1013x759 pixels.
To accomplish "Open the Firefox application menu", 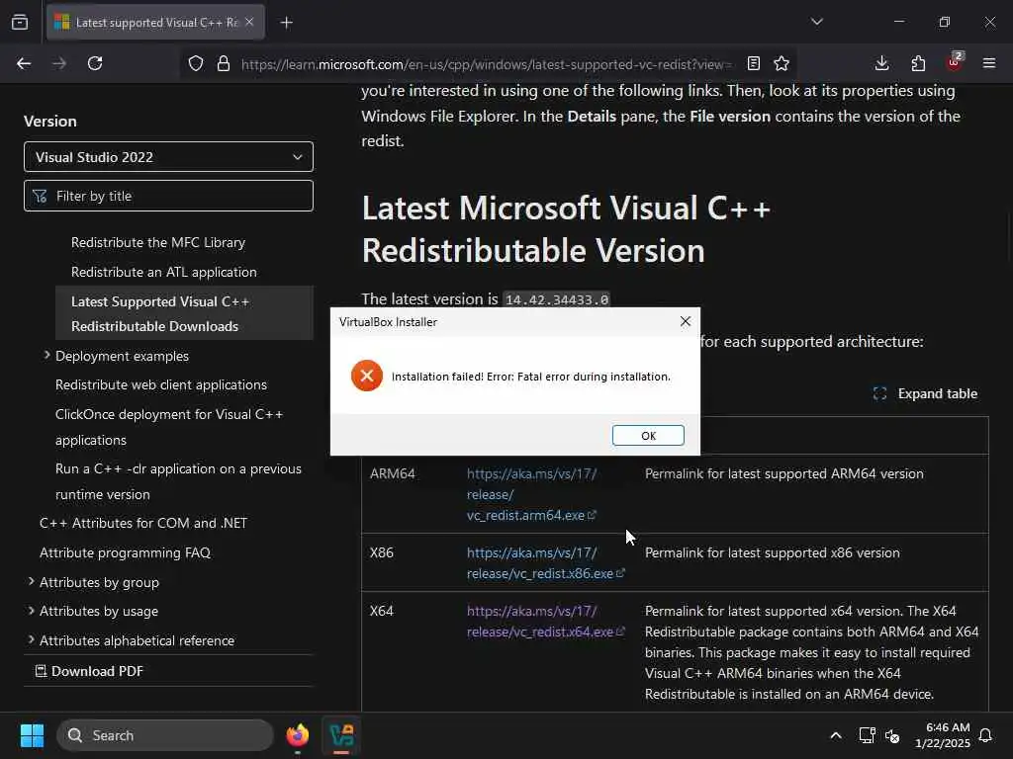I will [x=989, y=63].
